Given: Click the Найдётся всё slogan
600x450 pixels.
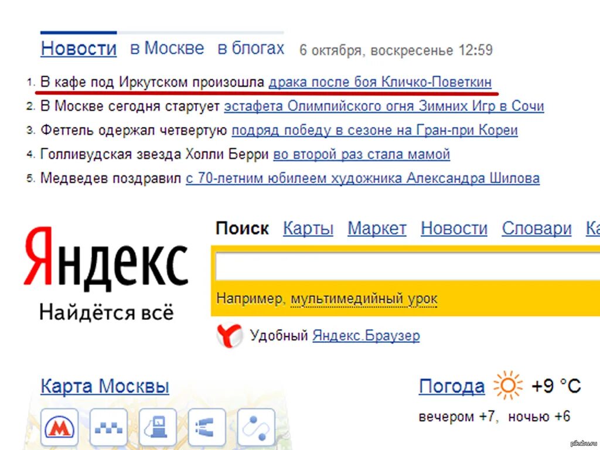Looking at the screenshot, I should (107, 312).
